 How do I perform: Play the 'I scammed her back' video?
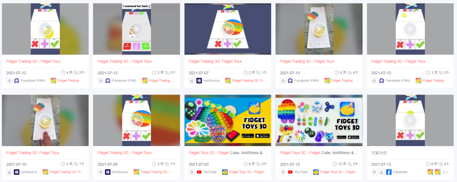click(x=136, y=29)
